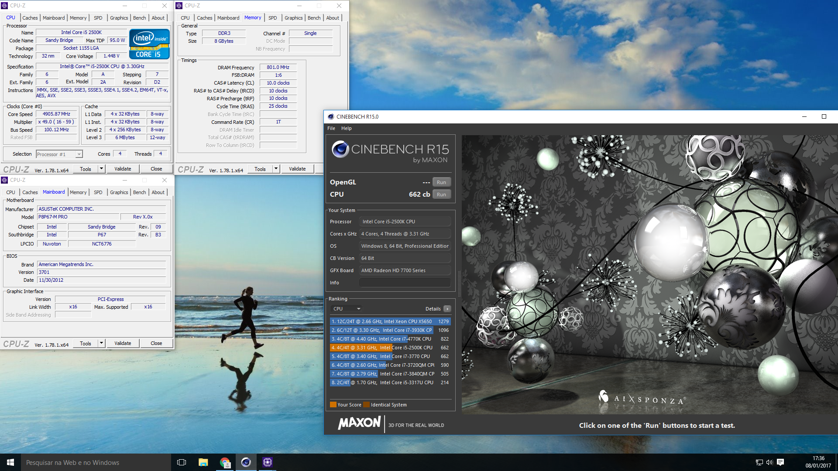Screen dimensions: 838x471
Task: Click the orange Your Score legend swatch
Action: point(333,405)
